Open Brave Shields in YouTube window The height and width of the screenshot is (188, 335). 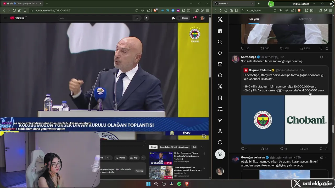(x=155, y=10)
